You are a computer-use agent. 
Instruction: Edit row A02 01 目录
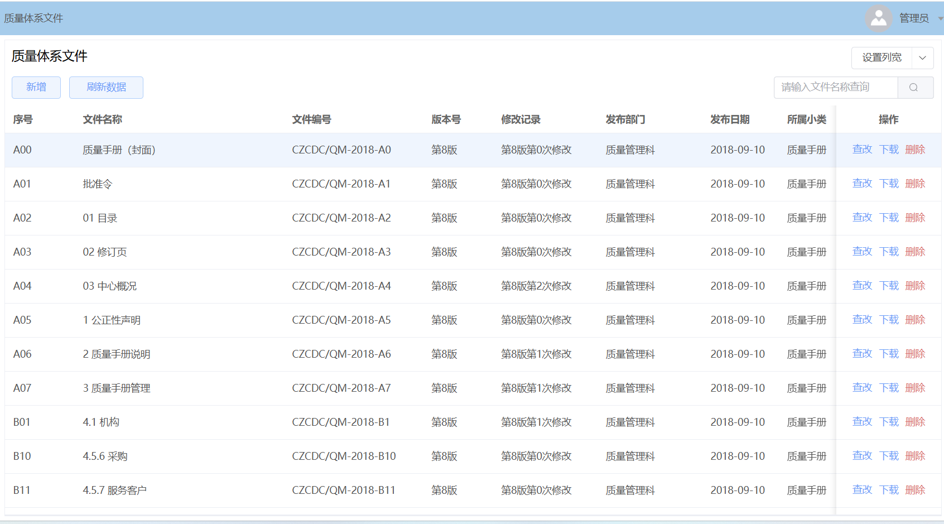pos(862,218)
